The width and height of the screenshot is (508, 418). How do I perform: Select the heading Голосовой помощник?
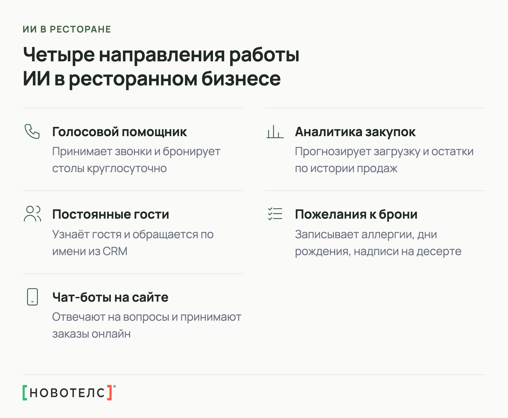(x=120, y=132)
